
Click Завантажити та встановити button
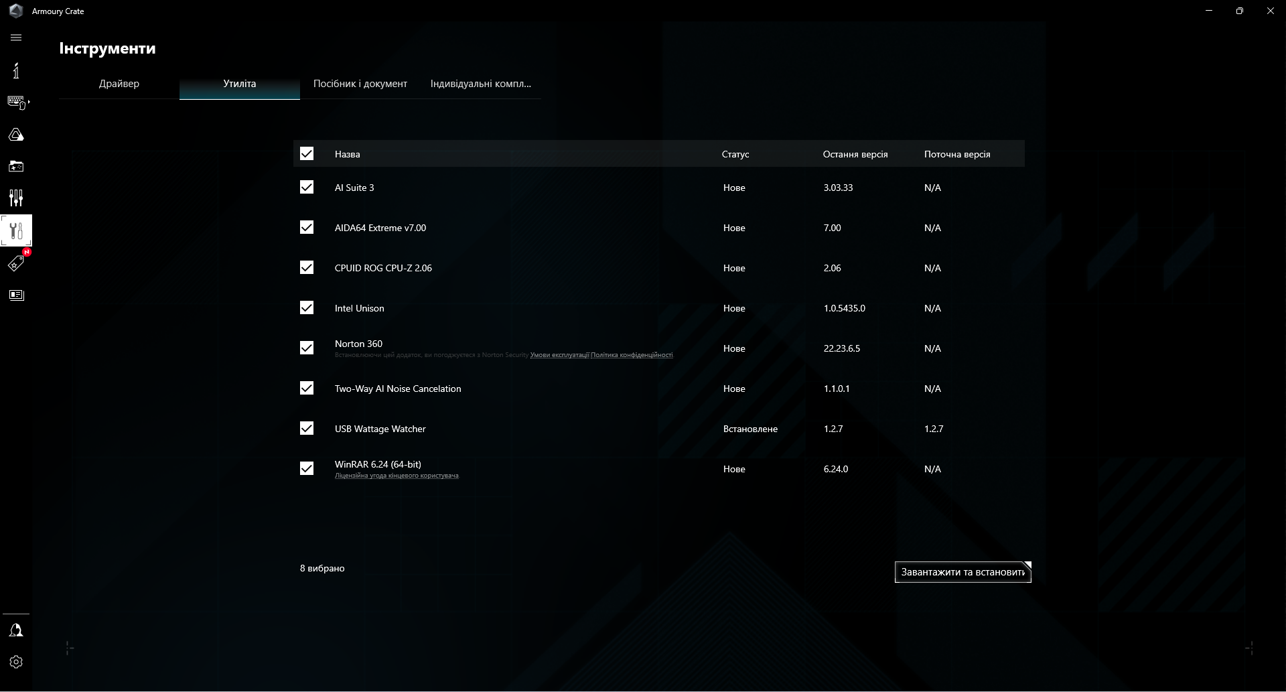pyautogui.click(x=962, y=572)
